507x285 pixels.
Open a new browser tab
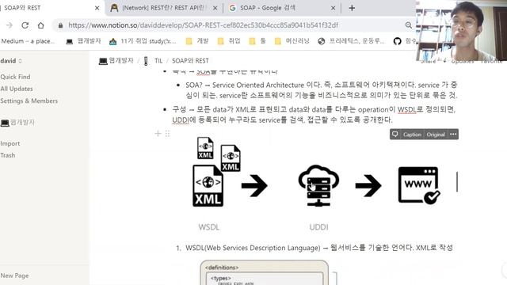(x=352, y=8)
